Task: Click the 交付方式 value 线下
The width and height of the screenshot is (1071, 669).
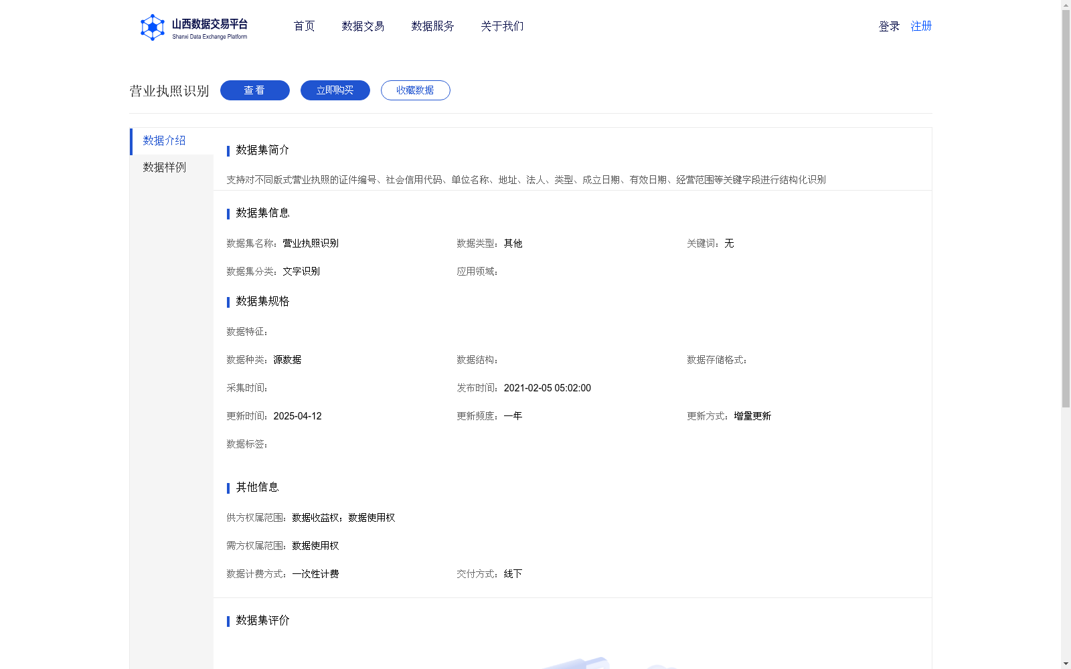Action: coord(513,574)
